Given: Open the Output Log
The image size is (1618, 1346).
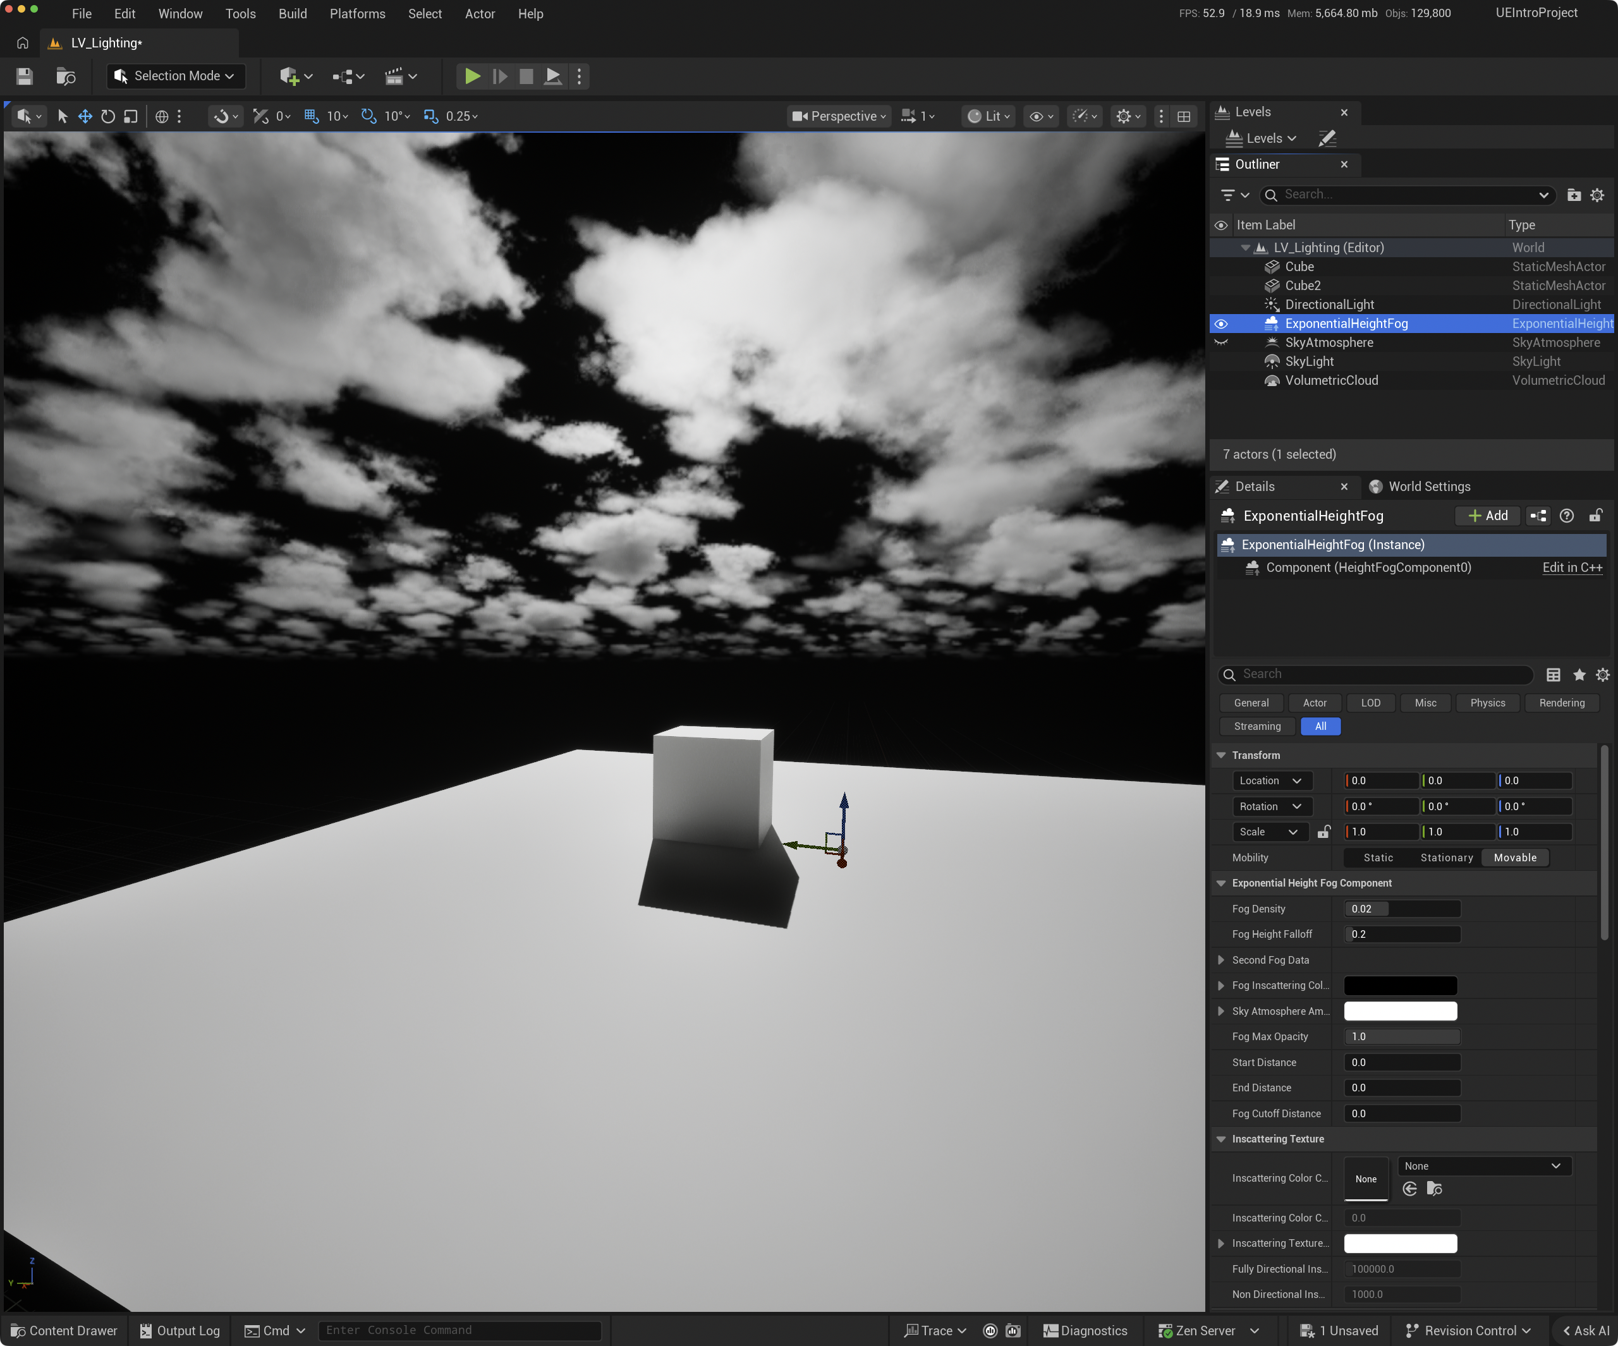Looking at the screenshot, I should point(180,1331).
